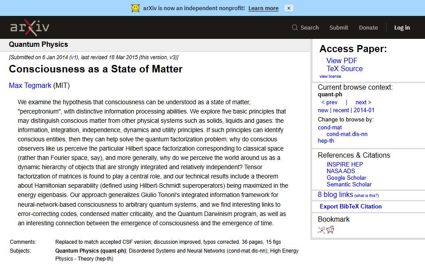Click the paper title 'Consciousness as a State of Matter'
Image resolution: width=425 pixels, height=265 pixels.
point(96,69)
